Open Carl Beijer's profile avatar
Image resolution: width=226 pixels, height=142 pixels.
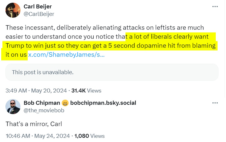click(13, 11)
